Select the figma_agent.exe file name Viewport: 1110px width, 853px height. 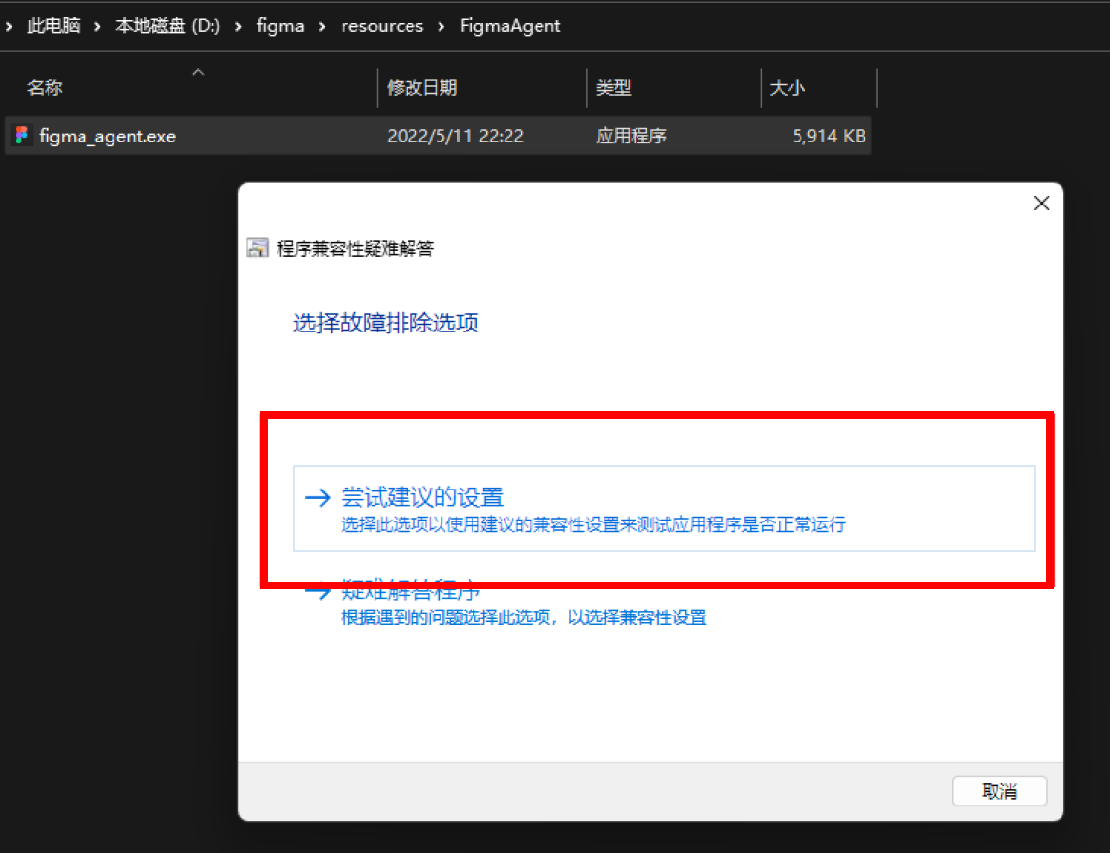(108, 136)
